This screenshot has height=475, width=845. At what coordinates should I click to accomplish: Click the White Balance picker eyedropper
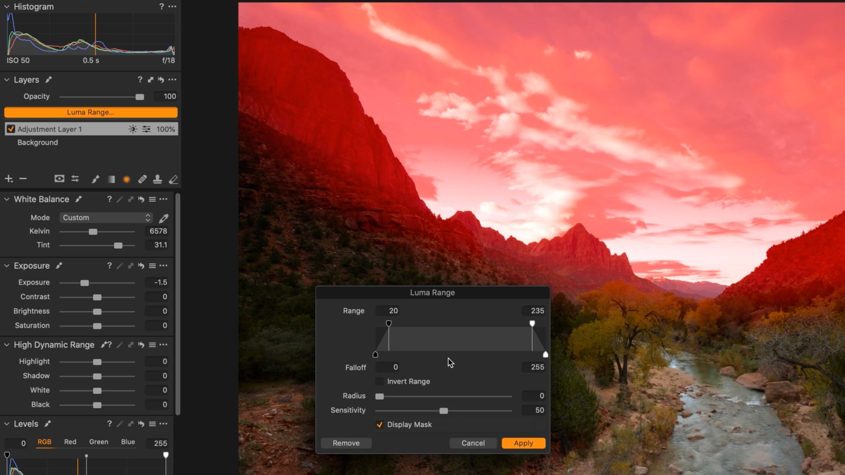pyautogui.click(x=164, y=217)
